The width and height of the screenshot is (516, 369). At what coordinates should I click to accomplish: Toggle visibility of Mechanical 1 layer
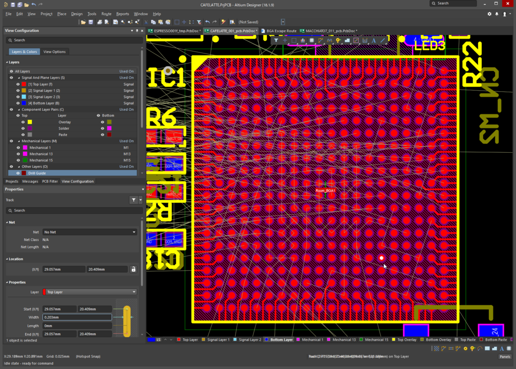18,148
